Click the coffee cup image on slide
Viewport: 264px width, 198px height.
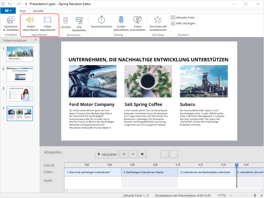tap(148, 81)
